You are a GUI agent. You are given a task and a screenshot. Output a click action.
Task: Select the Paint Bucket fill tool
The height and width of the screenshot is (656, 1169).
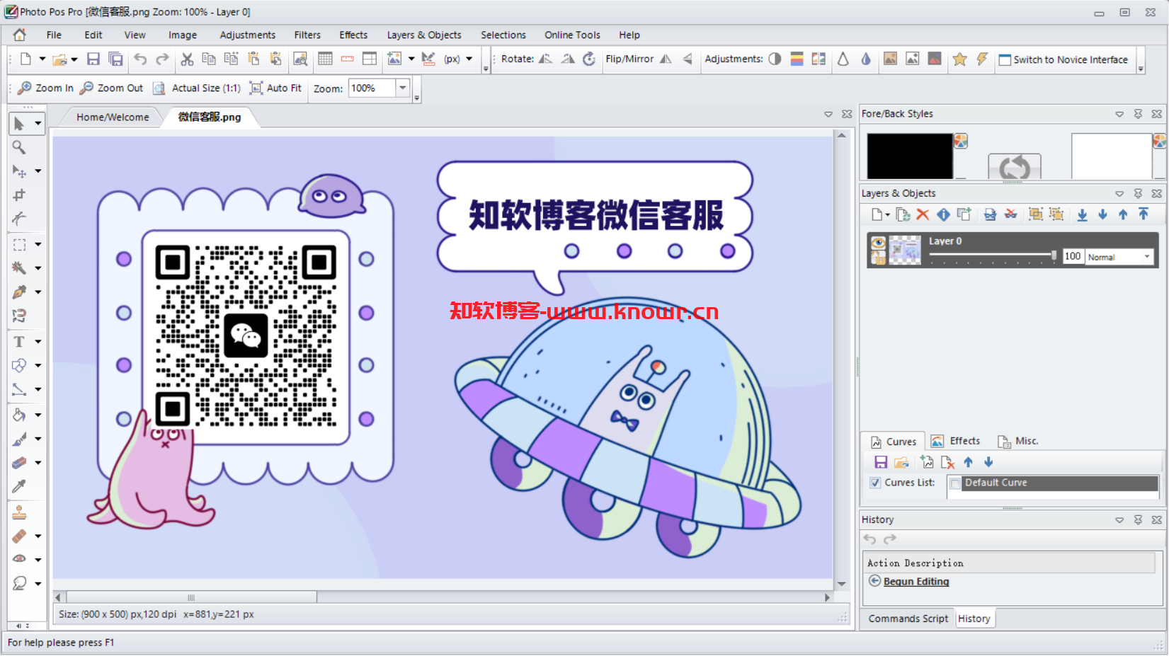[x=19, y=415]
